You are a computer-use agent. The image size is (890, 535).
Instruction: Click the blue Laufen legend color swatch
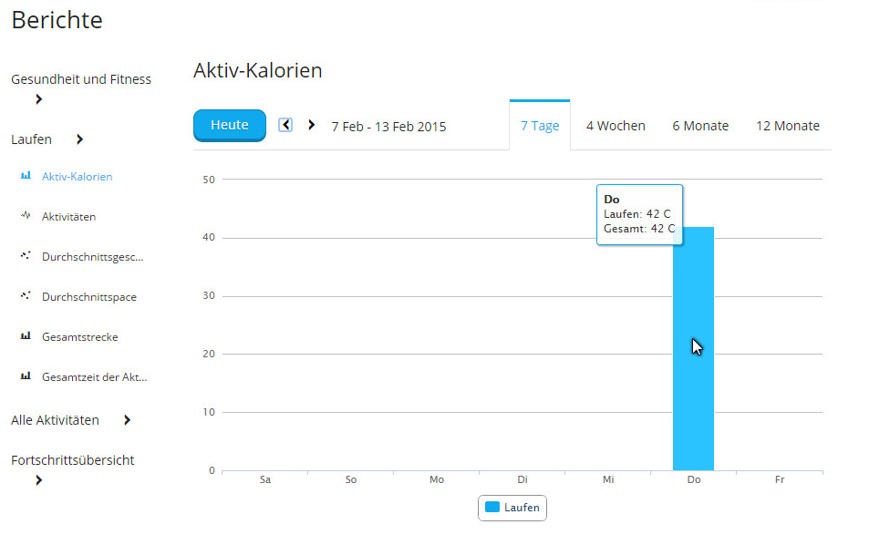(492, 508)
